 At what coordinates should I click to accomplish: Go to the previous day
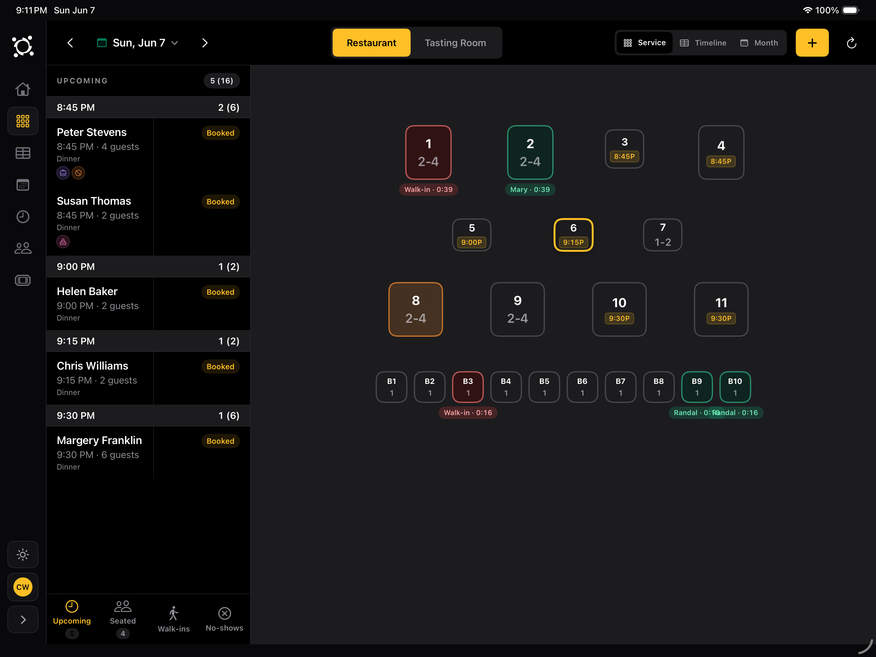[70, 43]
